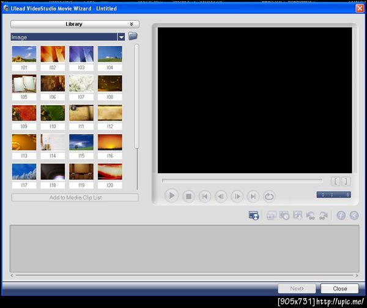Click the Mark-out bracket button
The width and height of the screenshot is (367, 308).
tap(346, 181)
